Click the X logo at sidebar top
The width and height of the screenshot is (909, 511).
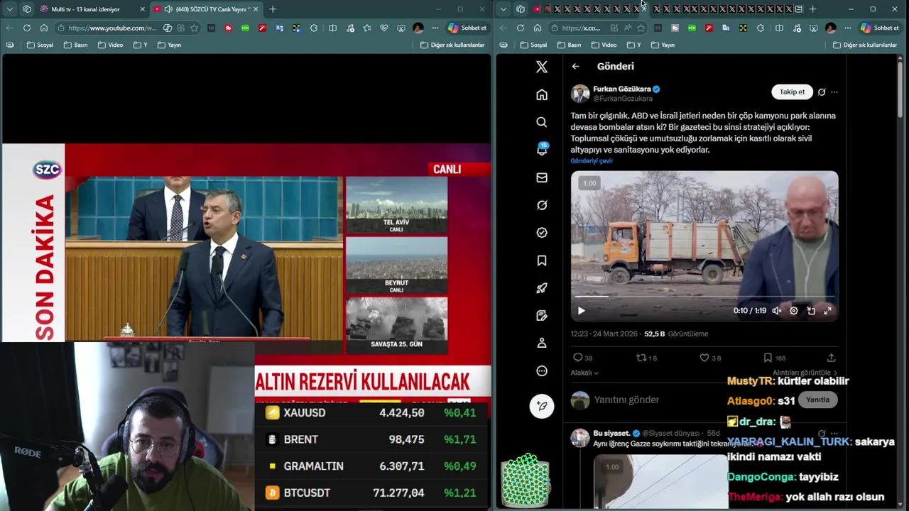[542, 67]
